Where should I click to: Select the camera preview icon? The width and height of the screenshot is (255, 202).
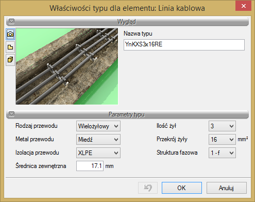point(10,34)
